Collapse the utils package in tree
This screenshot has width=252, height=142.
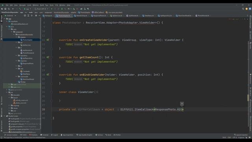[16, 69]
